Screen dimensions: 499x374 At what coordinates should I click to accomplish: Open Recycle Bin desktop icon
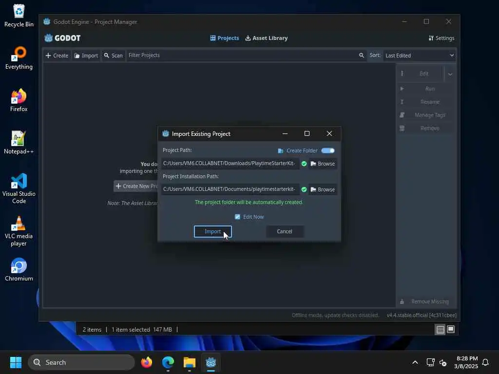(19, 16)
